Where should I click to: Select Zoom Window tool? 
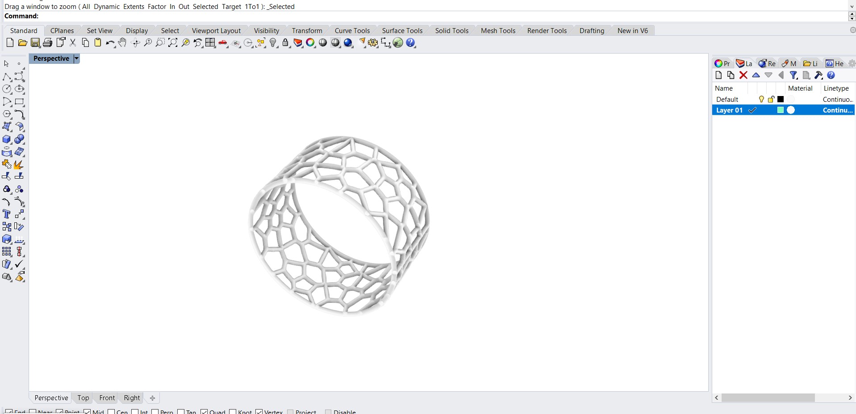click(160, 43)
